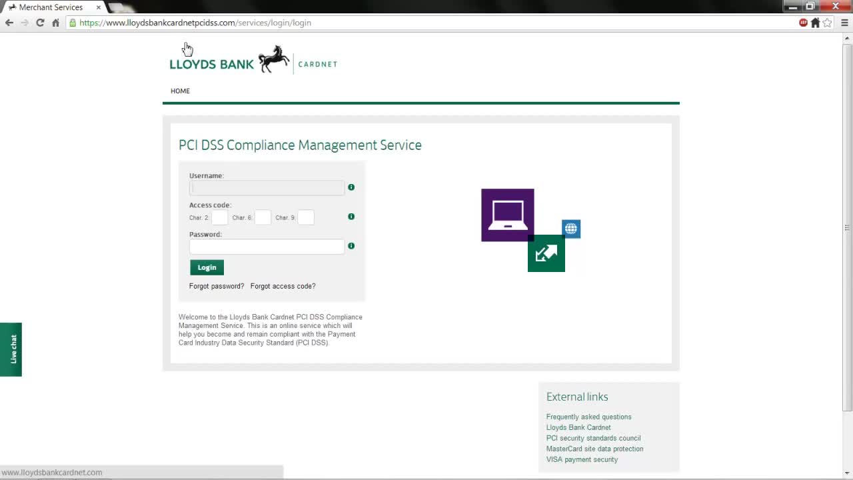Click the Login button

207,267
